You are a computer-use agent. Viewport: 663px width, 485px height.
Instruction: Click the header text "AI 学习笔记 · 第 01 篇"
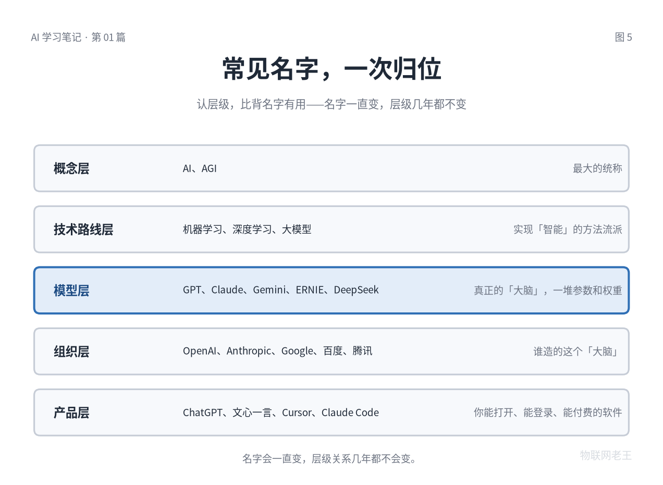pyautogui.click(x=78, y=37)
